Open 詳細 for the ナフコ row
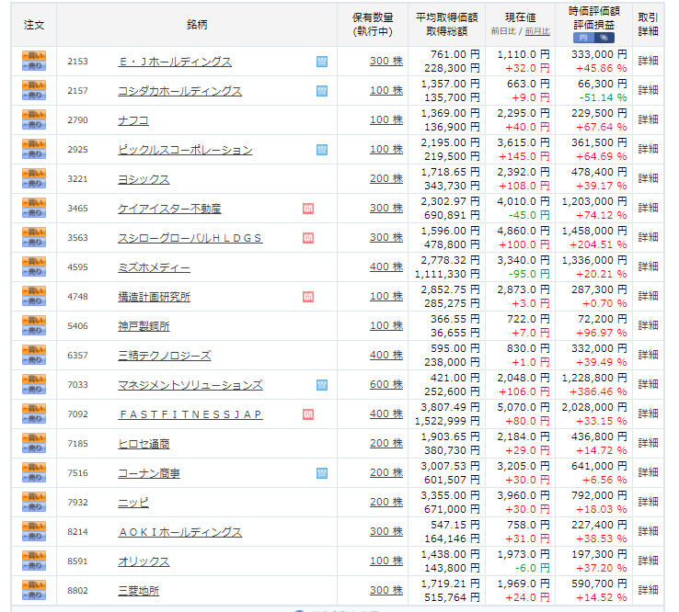The width and height of the screenshot is (679, 612). point(648,119)
